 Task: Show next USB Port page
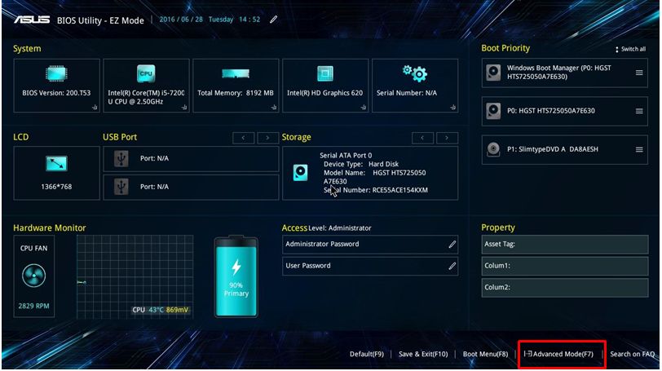267,138
